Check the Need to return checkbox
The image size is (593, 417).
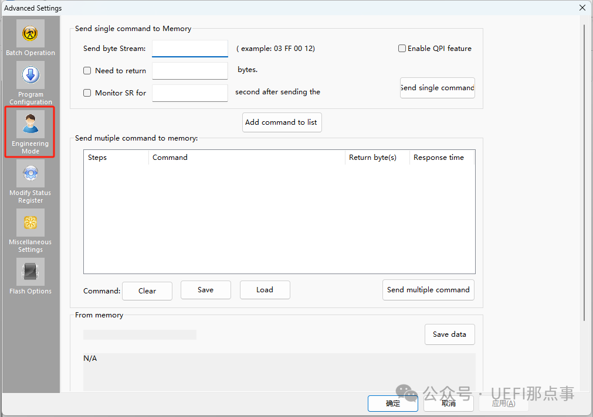coord(87,71)
